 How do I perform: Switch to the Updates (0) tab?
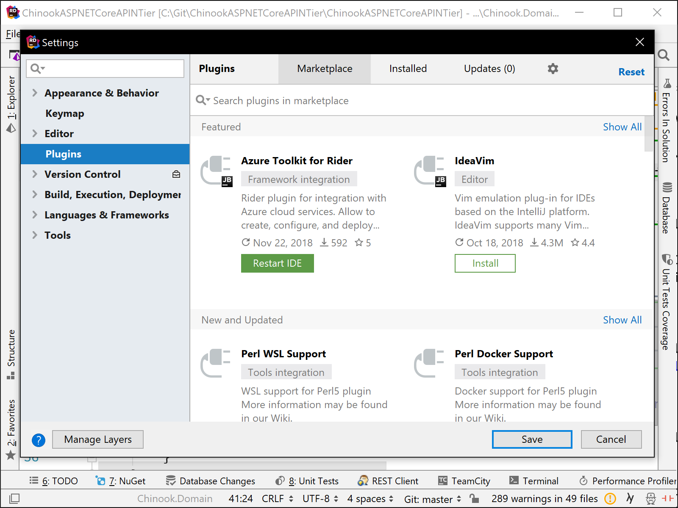[489, 69]
